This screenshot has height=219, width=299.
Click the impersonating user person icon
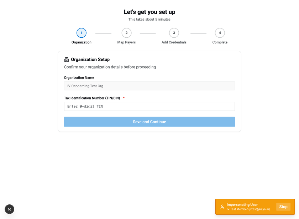pyautogui.click(x=222, y=207)
